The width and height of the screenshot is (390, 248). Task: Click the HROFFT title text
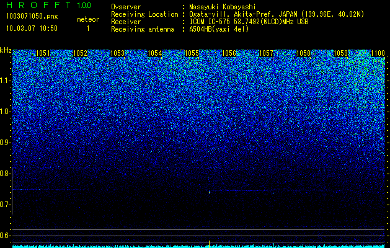click(39, 5)
